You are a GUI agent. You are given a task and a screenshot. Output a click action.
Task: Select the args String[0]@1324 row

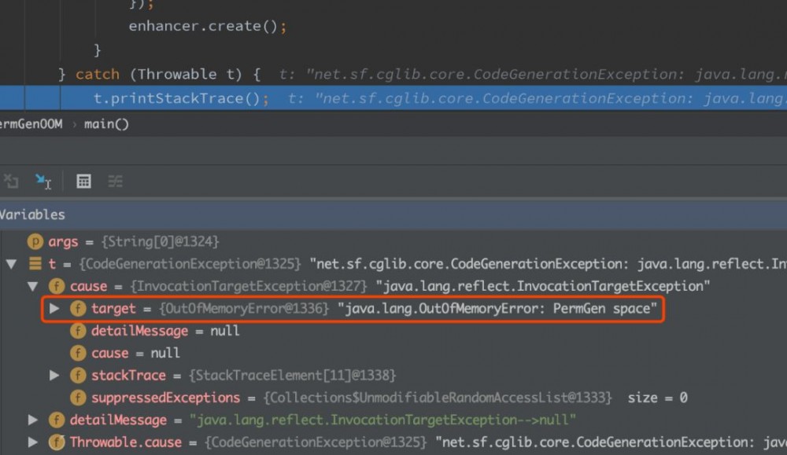[x=393, y=241]
